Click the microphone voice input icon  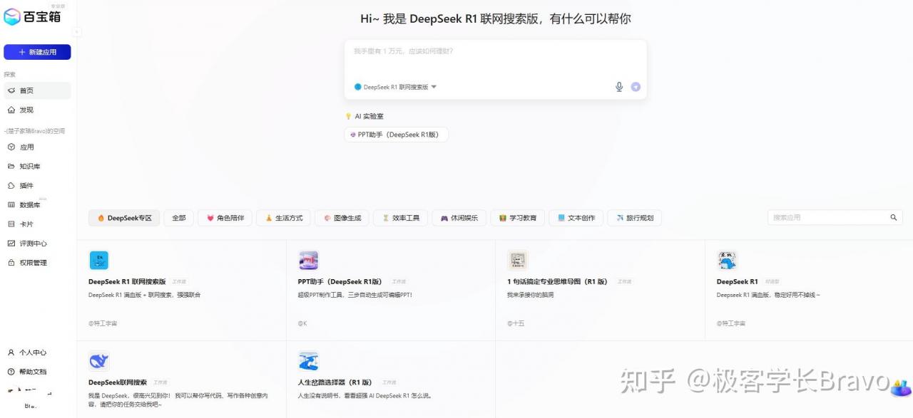coord(619,87)
